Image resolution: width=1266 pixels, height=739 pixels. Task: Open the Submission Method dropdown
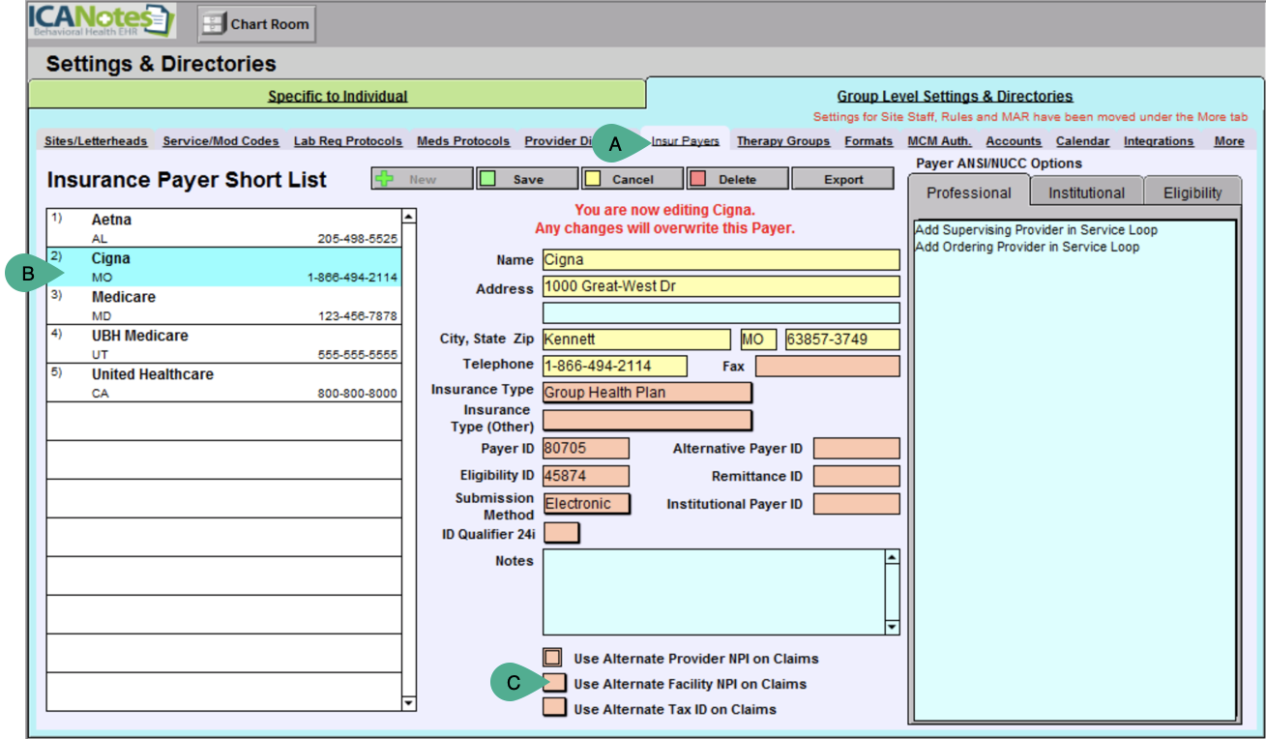coord(587,504)
